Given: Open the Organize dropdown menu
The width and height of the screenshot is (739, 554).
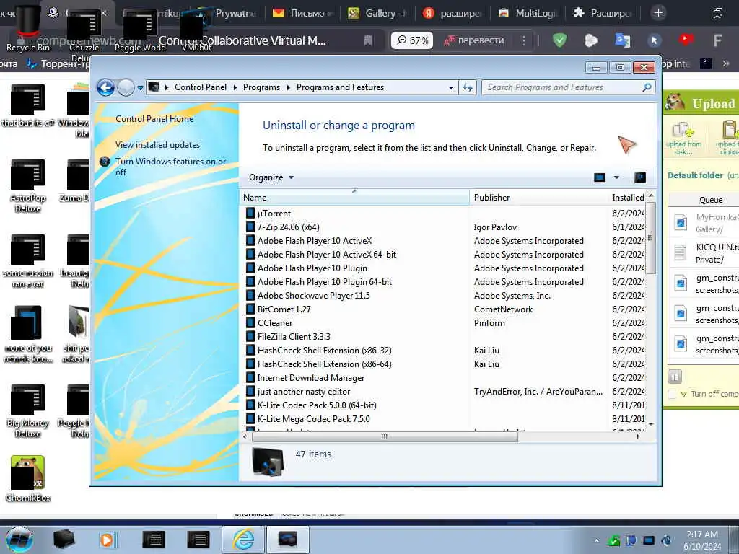Looking at the screenshot, I should 271,177.
